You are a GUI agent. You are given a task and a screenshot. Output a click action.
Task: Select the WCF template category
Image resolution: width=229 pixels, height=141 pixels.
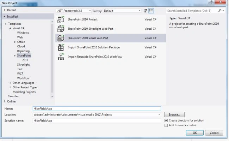click(x=20, y=74)
